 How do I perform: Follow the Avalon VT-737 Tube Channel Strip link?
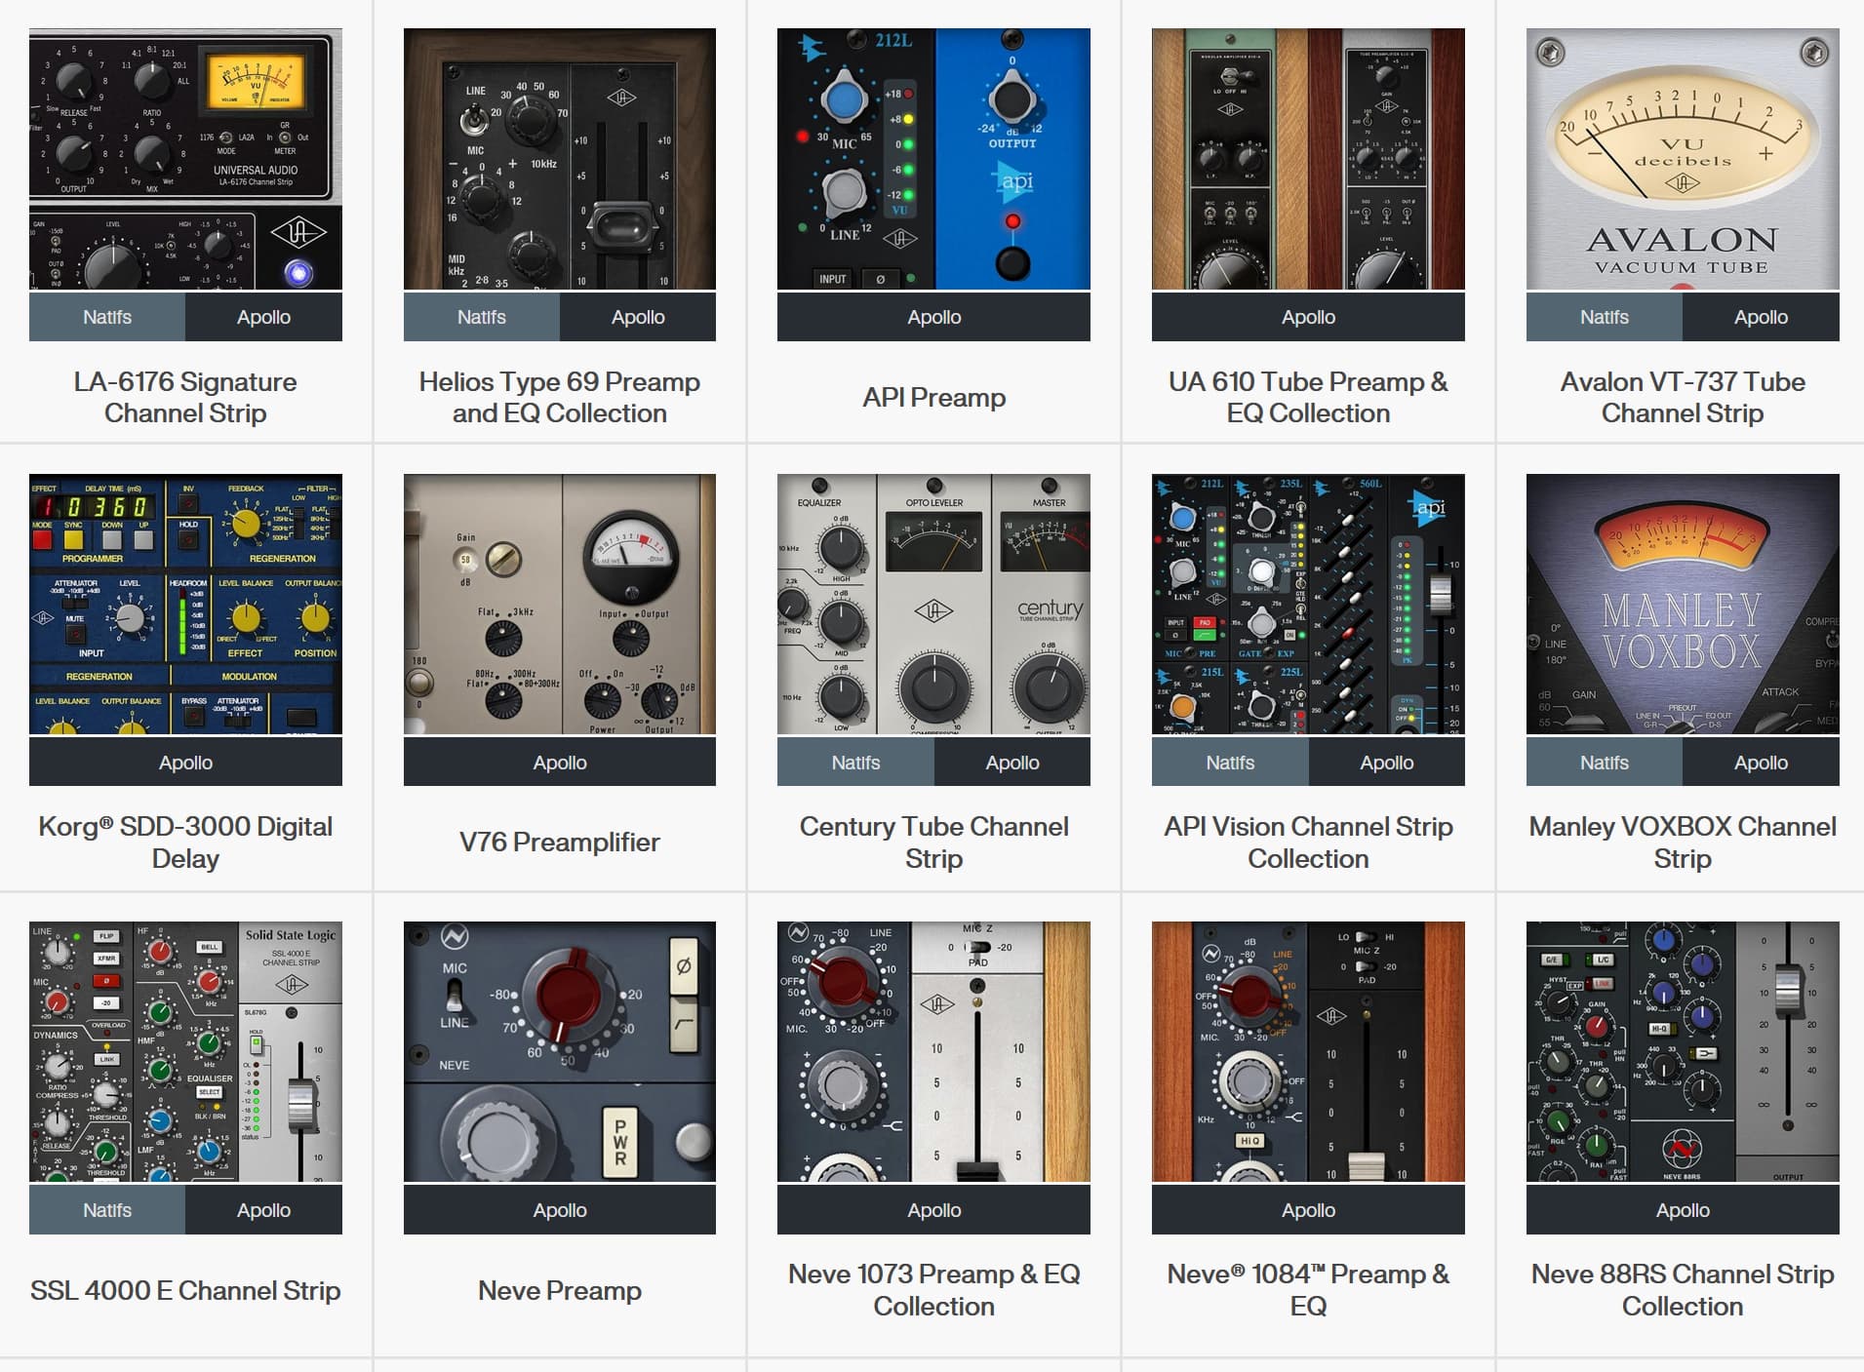click(x=1683, y=397)
